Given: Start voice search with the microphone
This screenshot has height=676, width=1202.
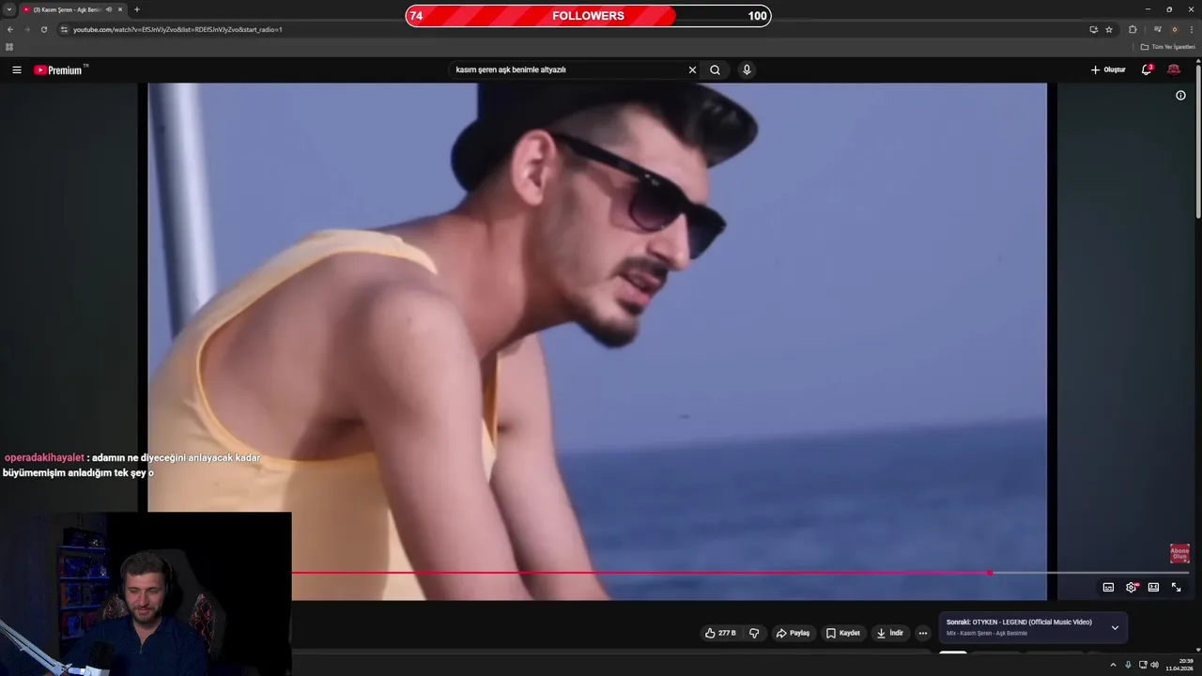Looking at the screenshot, I should (x=747, y=69).
